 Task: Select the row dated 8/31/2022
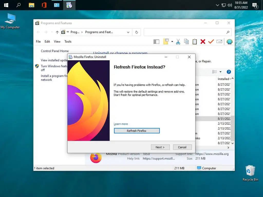213,119
